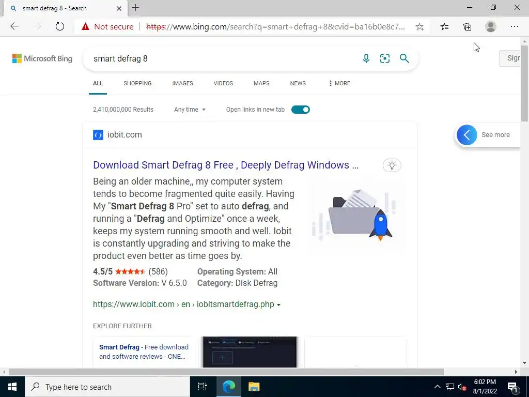Screen dimensions: 529x397
Task: Switch to the MAPS tab
Action: [x=261, y=83]
